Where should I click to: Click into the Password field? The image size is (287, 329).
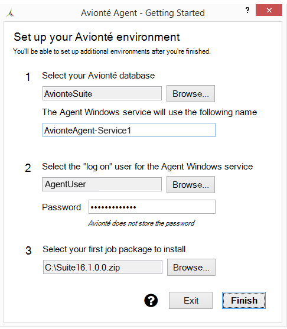pyautogui.click(x=152, y=207)
